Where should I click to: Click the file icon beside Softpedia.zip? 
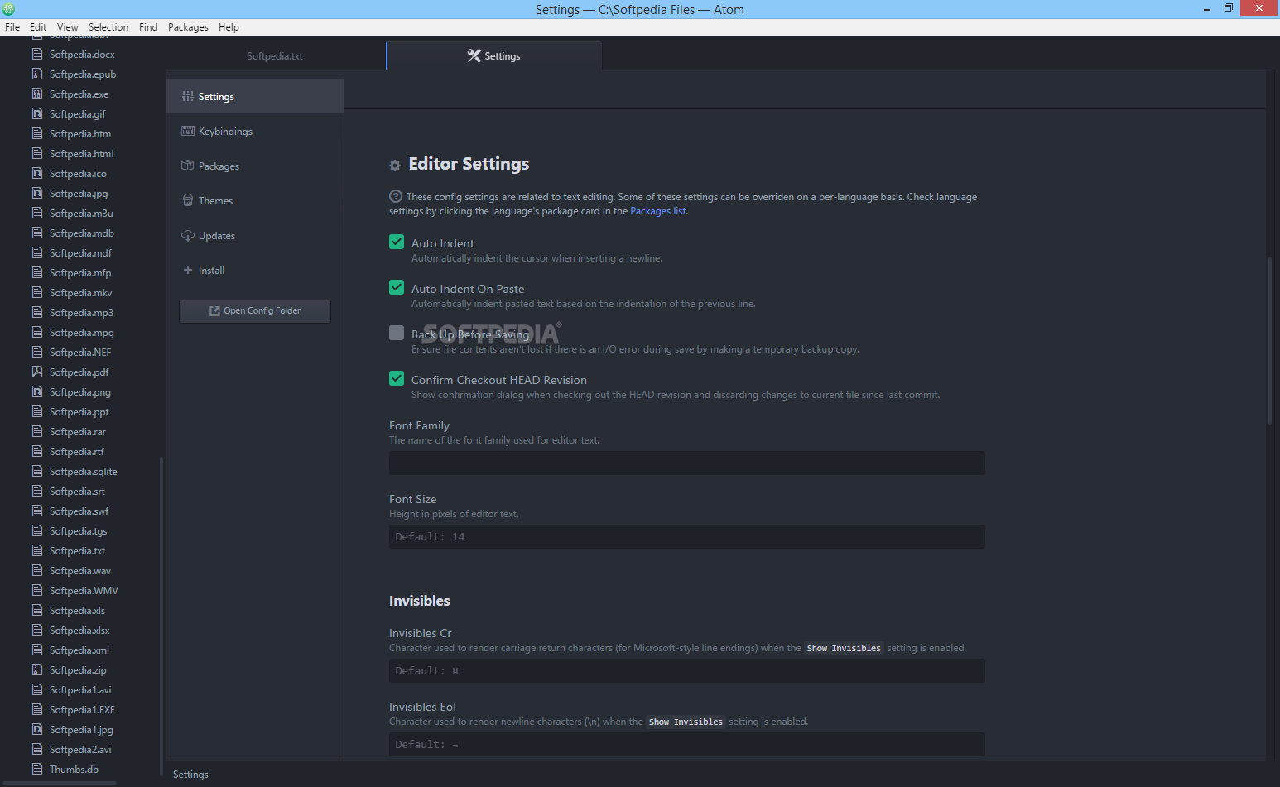(x=37, y=669)
